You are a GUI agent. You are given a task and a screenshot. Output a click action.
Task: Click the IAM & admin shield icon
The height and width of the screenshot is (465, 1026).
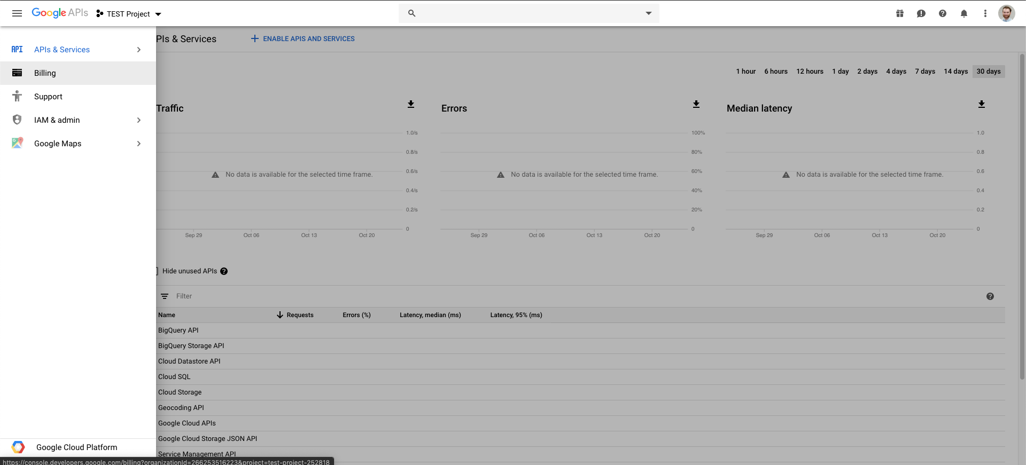[17, 120]
